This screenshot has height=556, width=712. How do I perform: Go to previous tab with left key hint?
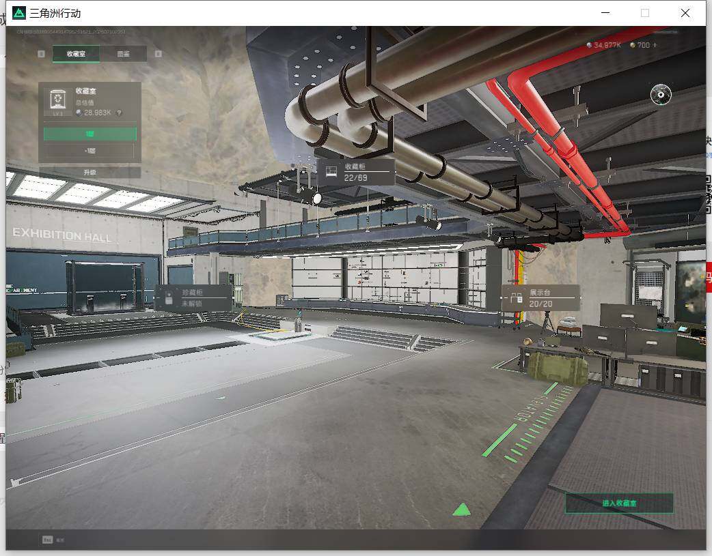[x=41, y=54]
